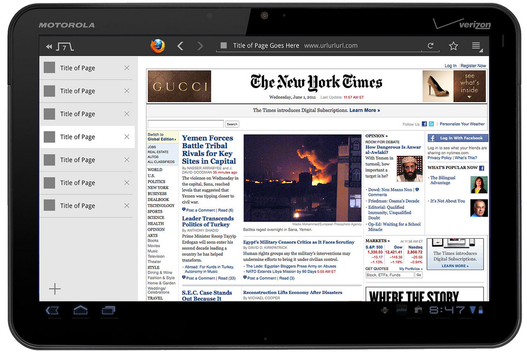The width and height of the screenshot is (527, 352).
Task: Open the Twitter icon next to Follow Us
Action: click(x=431, y=124)
